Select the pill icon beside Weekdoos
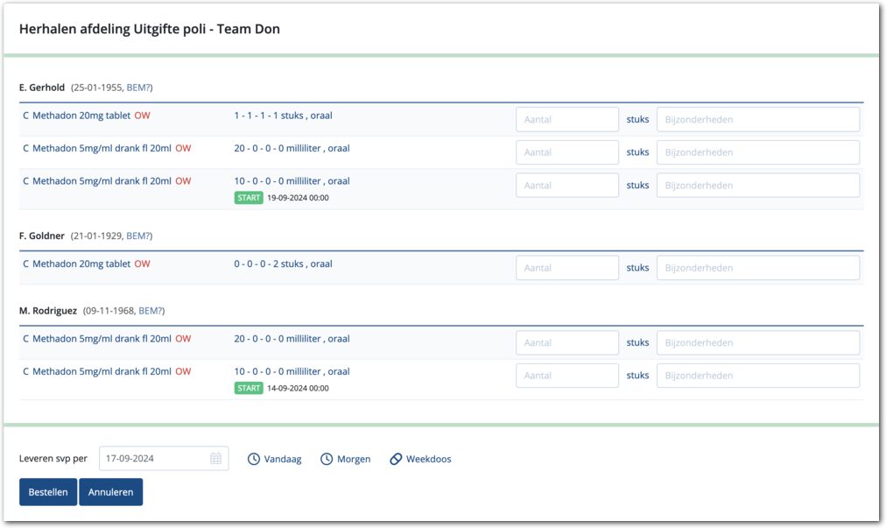Image resolution: width=886 pixels, height=528 pixels. 396,459
